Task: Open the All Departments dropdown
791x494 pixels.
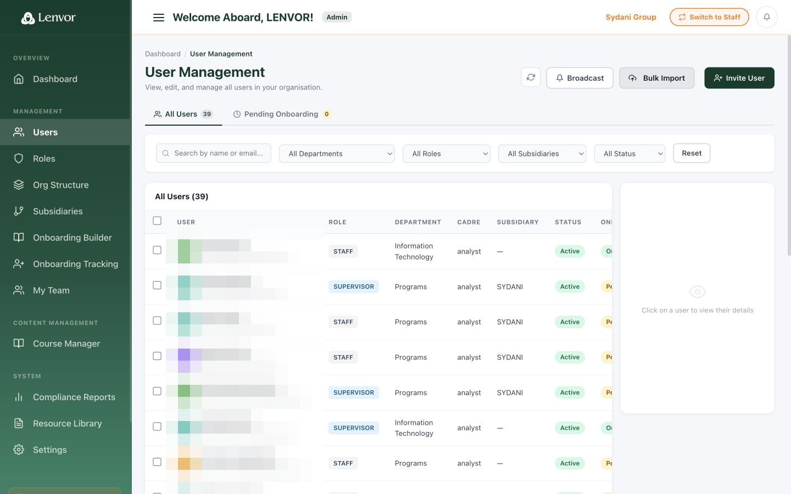Action: (x=337, y=154)
